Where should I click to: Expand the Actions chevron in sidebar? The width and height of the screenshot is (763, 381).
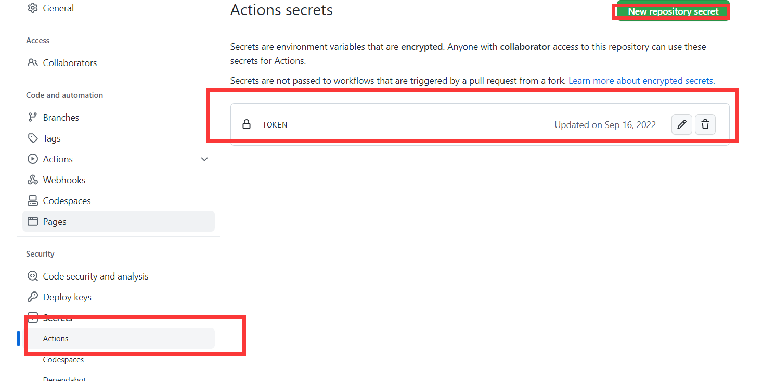pyautogui.click(x=204, y=159)
